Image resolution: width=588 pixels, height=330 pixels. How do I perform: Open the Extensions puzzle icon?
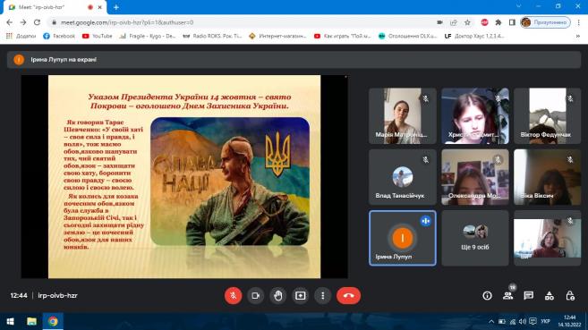pos(498,22)
